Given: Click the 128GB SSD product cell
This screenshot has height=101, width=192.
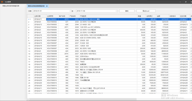Looking at the screenshot, I should [x=108, y=46].
